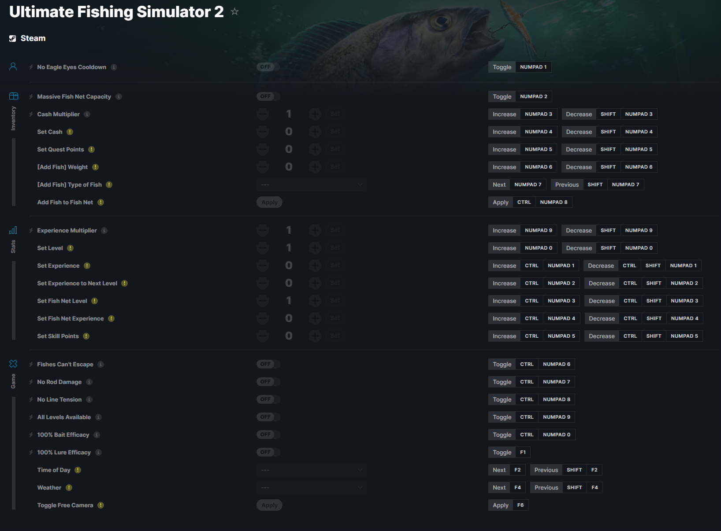Click warning icon next to Set Quest Points
This screenshot has width=721, height=531.
[x=91, y=149]
